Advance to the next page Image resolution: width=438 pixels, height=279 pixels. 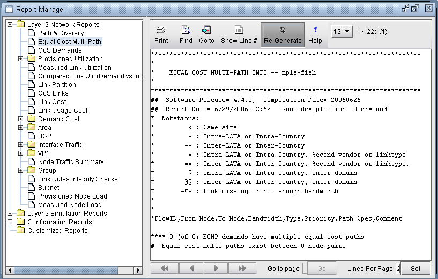(217, 268)
